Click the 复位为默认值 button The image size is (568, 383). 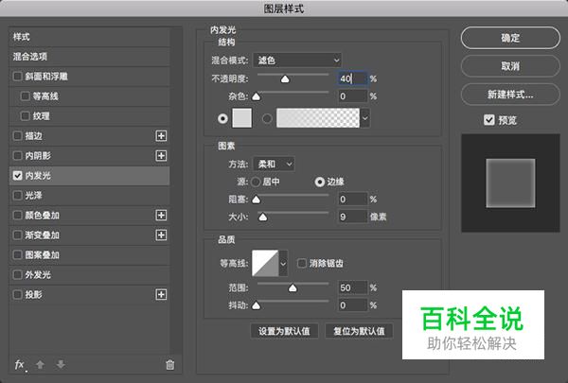pos(359,331)
